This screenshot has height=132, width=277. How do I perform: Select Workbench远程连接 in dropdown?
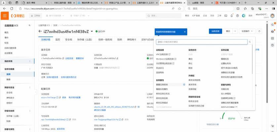(x=166, y=59)
